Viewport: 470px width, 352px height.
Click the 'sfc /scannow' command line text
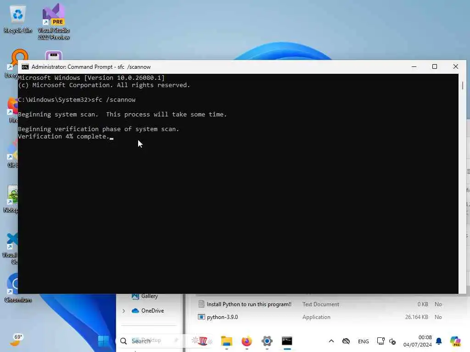[x=113, y=99]
